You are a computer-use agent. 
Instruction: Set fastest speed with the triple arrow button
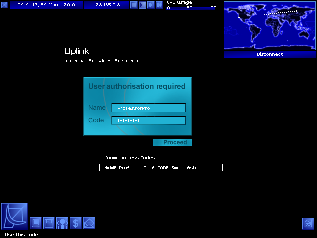[159, 5]
